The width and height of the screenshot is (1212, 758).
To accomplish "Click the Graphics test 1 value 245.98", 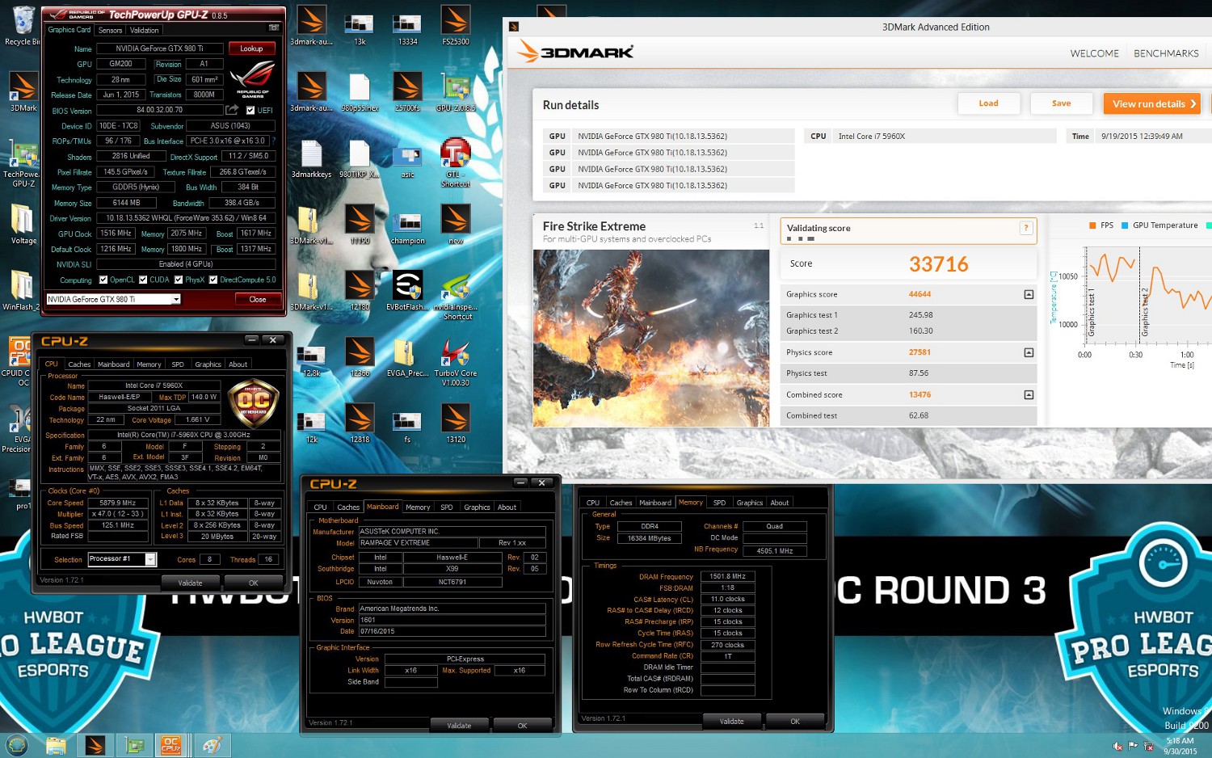I will click(x=921, y=315).
